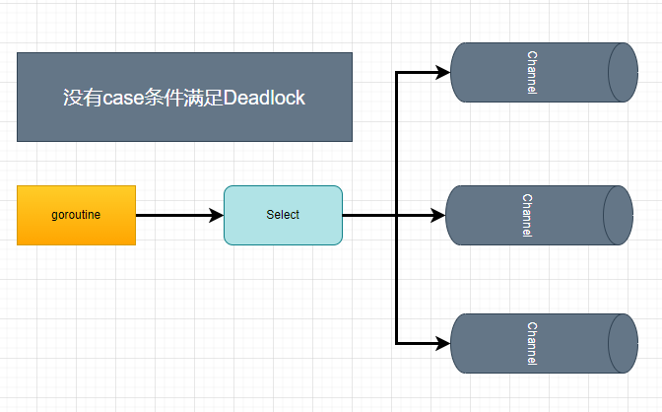Click the arrow between goroutine and Select
The width and height of the screenshot is (662, 412).
pos(172,215)
